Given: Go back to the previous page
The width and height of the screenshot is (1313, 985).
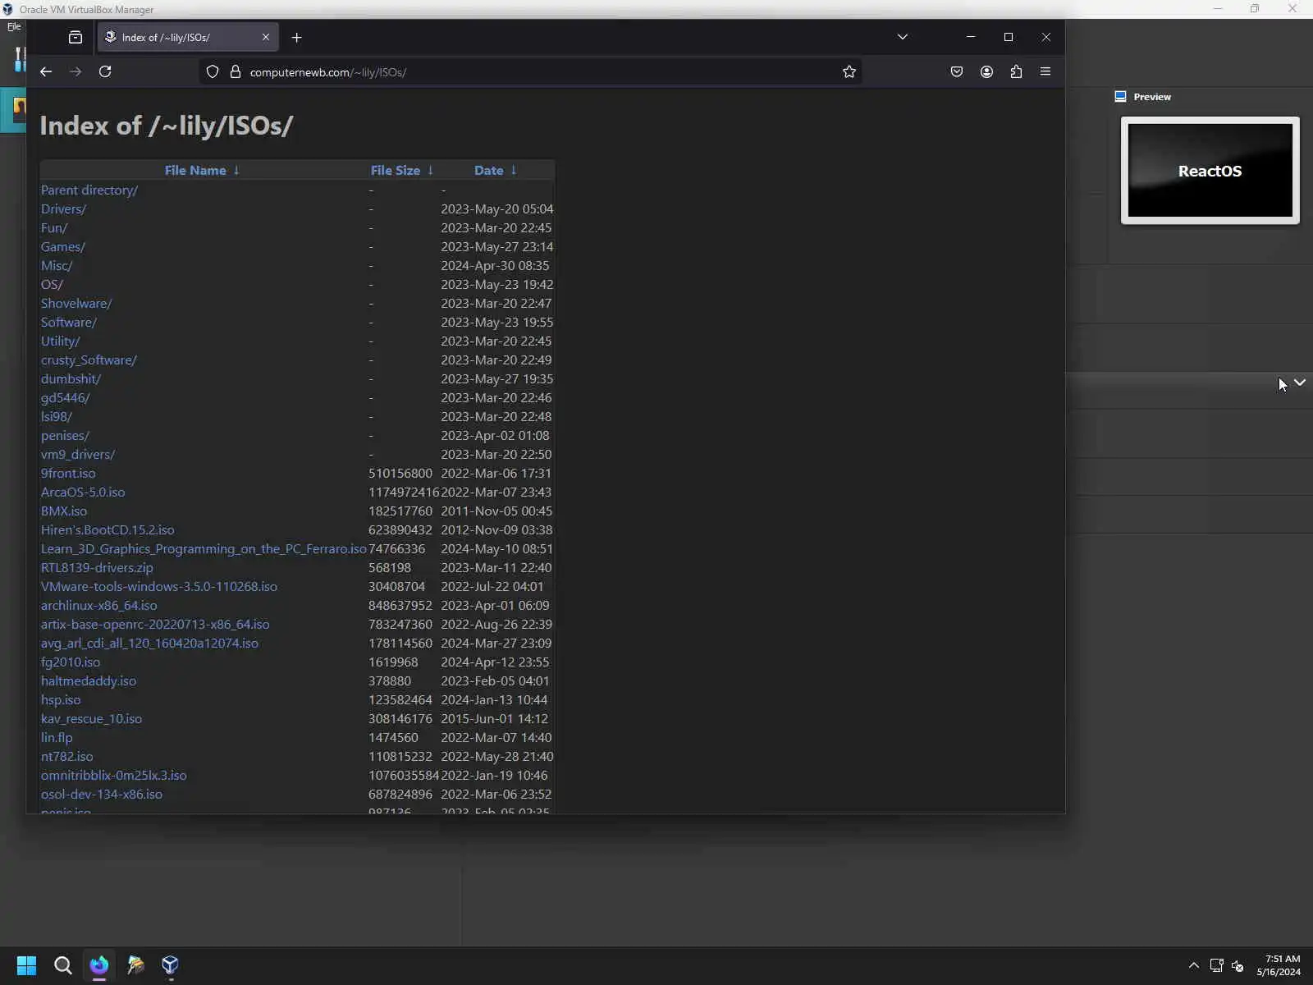Looking at the screenshot, I should [46, 72].
